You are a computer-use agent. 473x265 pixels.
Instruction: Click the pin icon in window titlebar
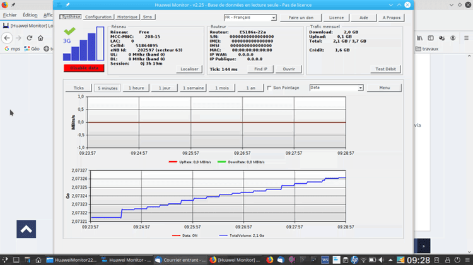point(67,5)
